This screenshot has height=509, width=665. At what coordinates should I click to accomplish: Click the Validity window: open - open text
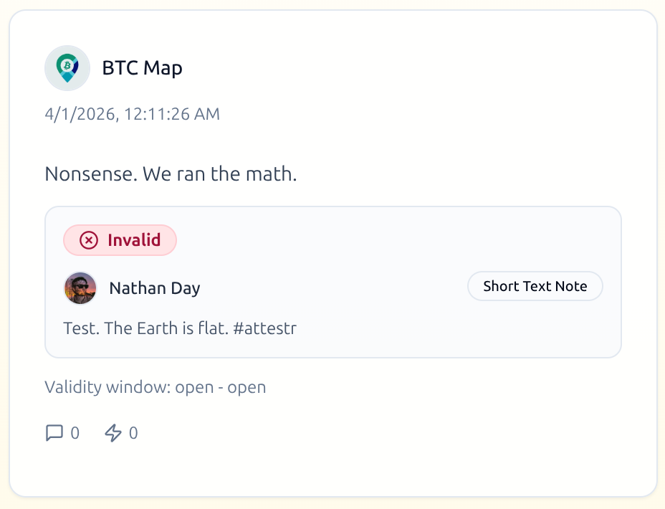click(155, 388)
